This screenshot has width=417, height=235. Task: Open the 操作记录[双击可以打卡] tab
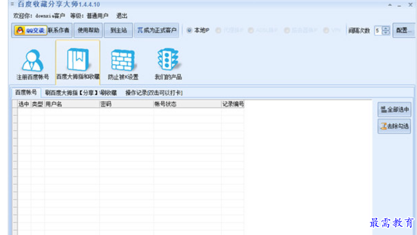154,93
